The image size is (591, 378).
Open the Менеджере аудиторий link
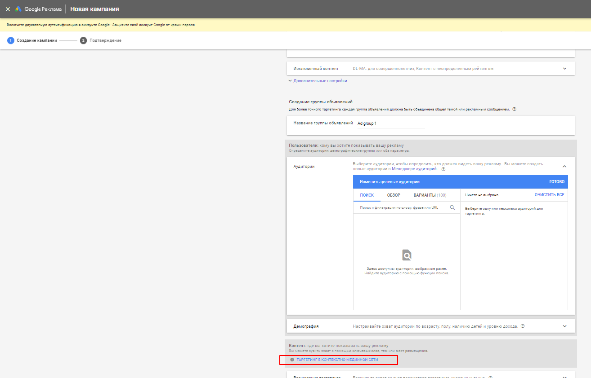coord(414,169)
